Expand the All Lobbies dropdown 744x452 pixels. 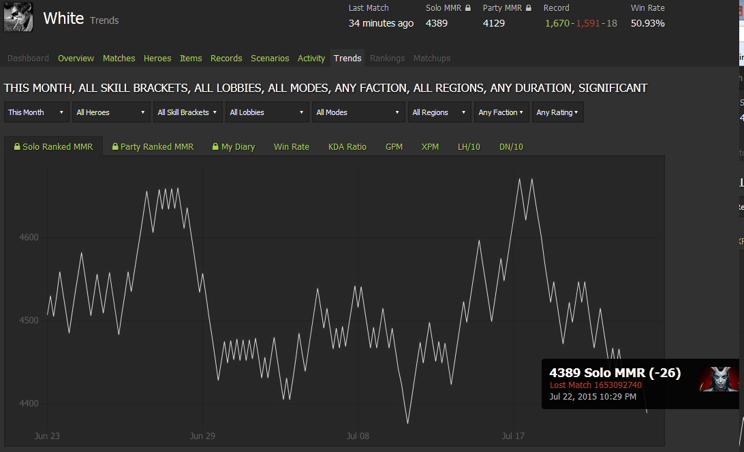point(267,112)
